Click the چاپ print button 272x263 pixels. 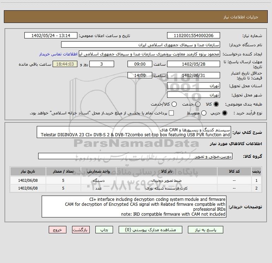tap(104, 230)
